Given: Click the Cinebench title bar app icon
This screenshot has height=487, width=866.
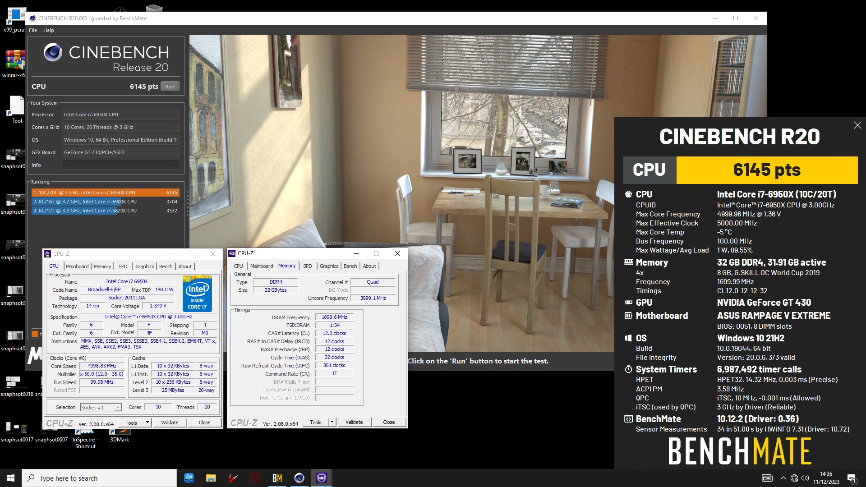Looking at the screenshot, I should click(x=32, y=18).
